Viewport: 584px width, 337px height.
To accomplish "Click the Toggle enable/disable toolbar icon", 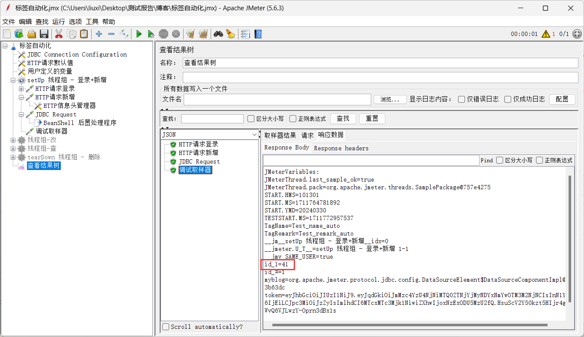I will [x=124, y=34].
